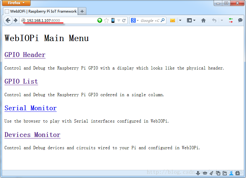Viewport: 246px width, 178px height.
Task: Click the brush cleaner icon in status bar
Action: pyautogui.click(x=211, y=173)
